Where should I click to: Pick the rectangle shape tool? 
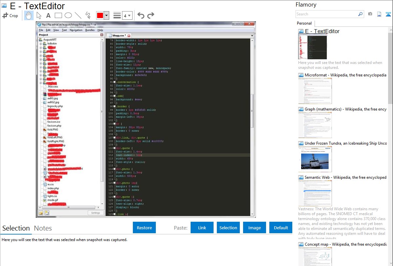point(58,15)
